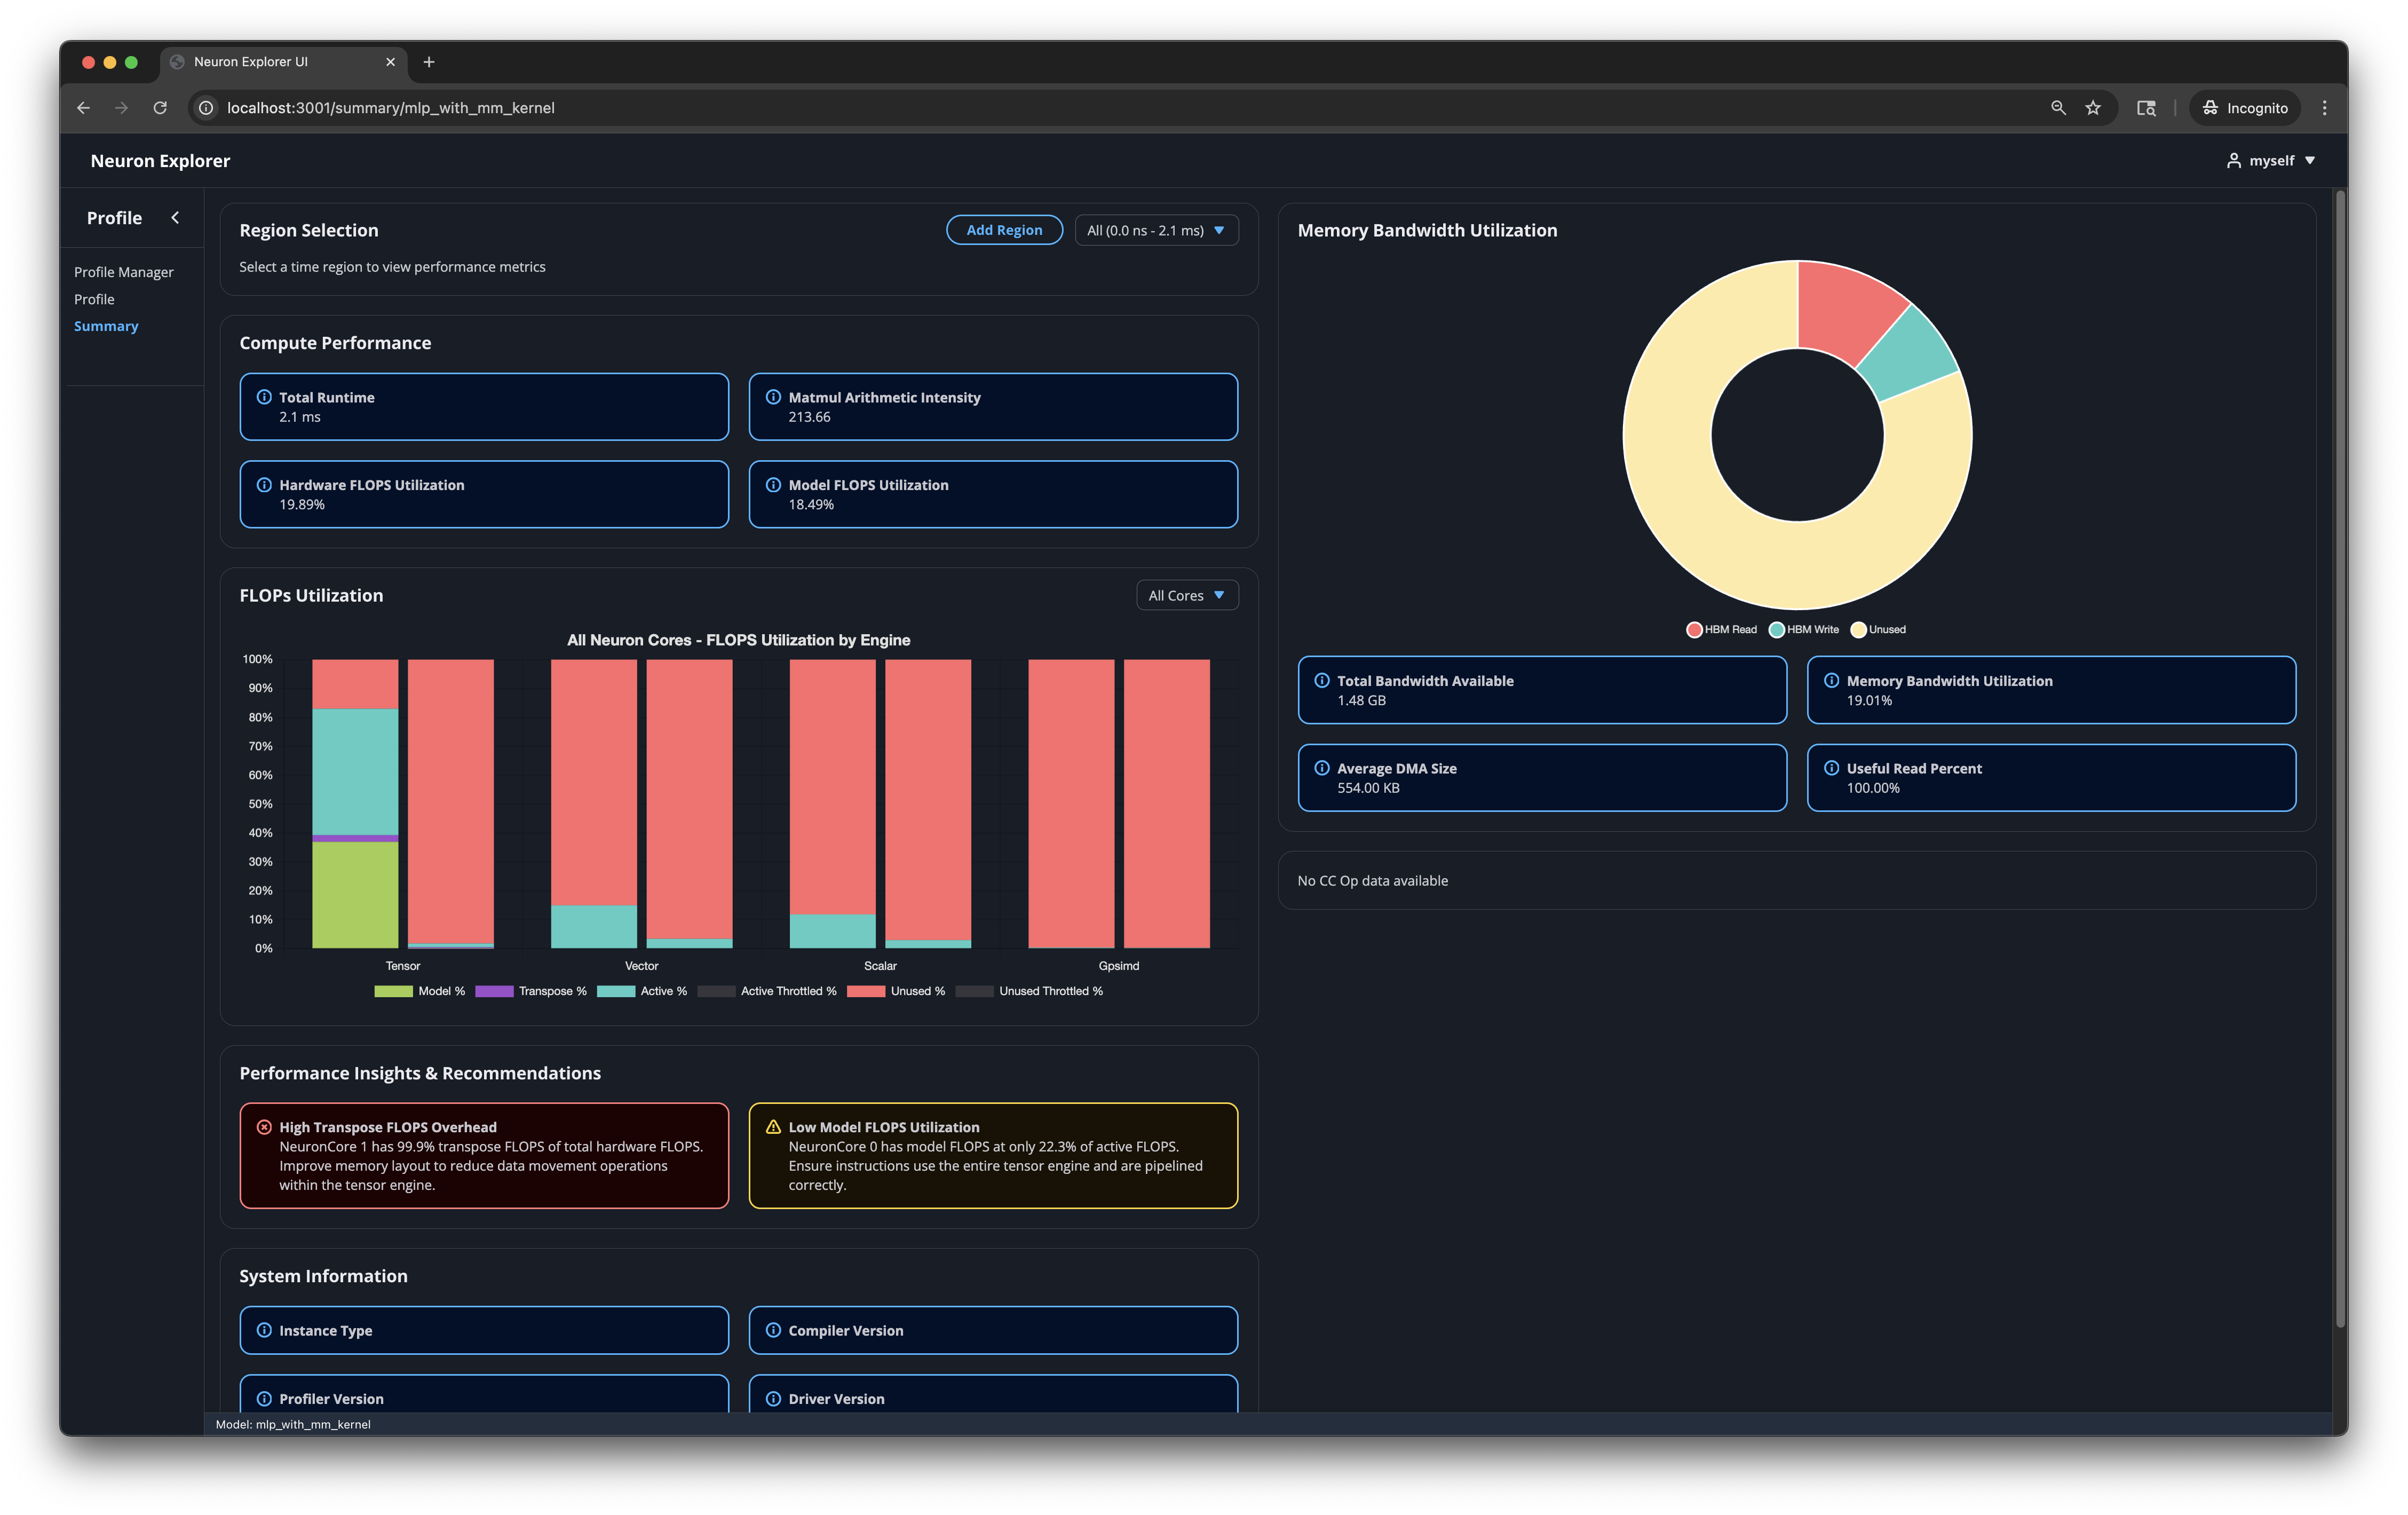2408x1515 pixels.
Task: Click the info icon on Hardware FLOPS Utilization
Action: pyautogui.click(x=263, y=485)
